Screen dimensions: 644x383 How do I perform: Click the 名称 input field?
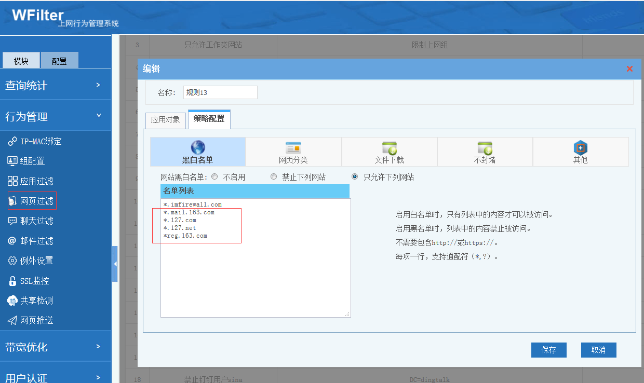pyautogui.click(x=220, y=92)
